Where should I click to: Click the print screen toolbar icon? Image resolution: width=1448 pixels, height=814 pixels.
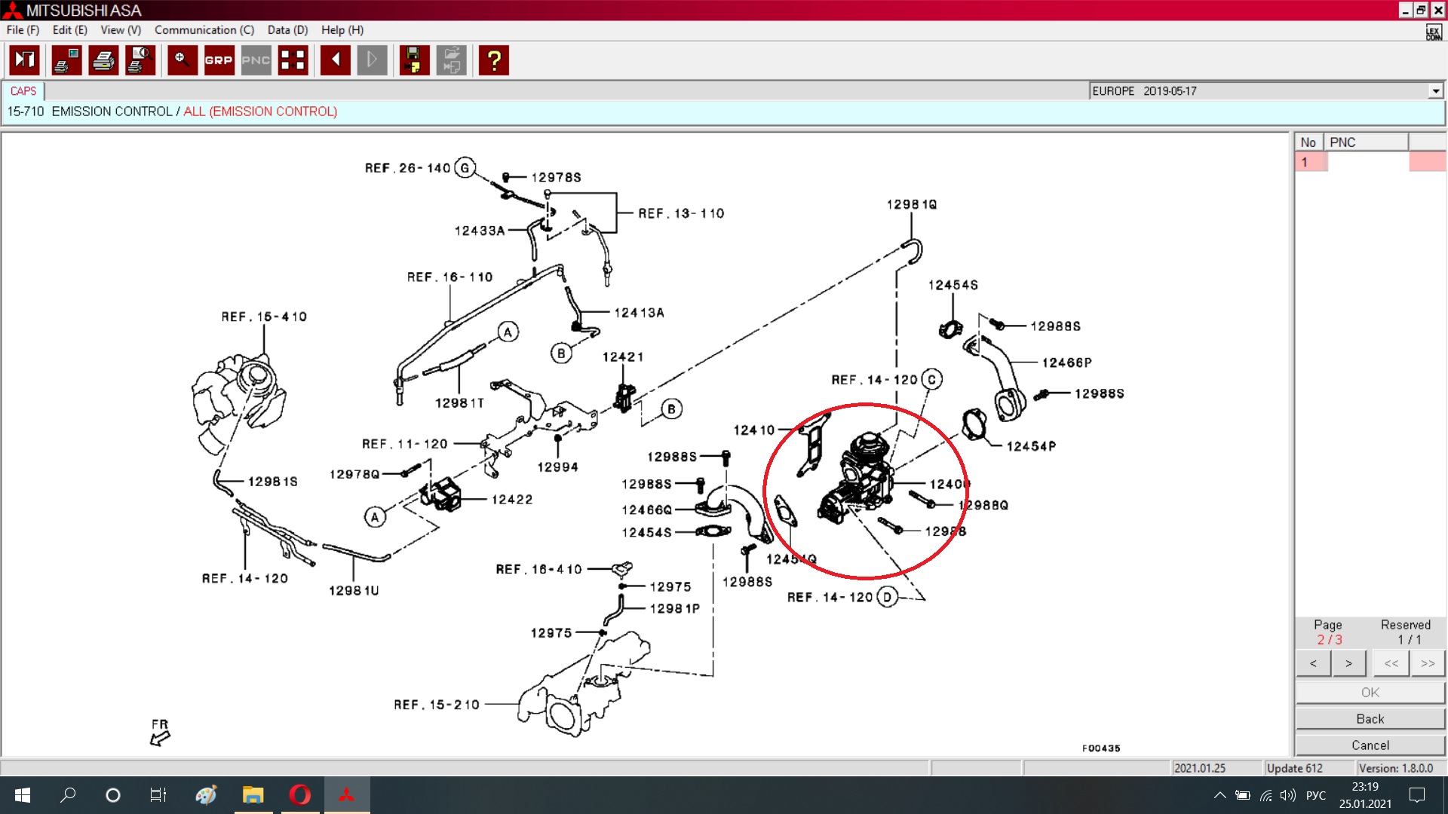click(x=66, y=60)
